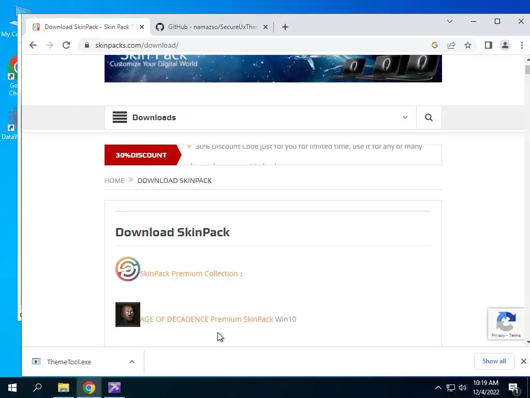Open the Windows Start menu
The width and height of the screenshot is (530, 398).
click(x=12, y=388)
